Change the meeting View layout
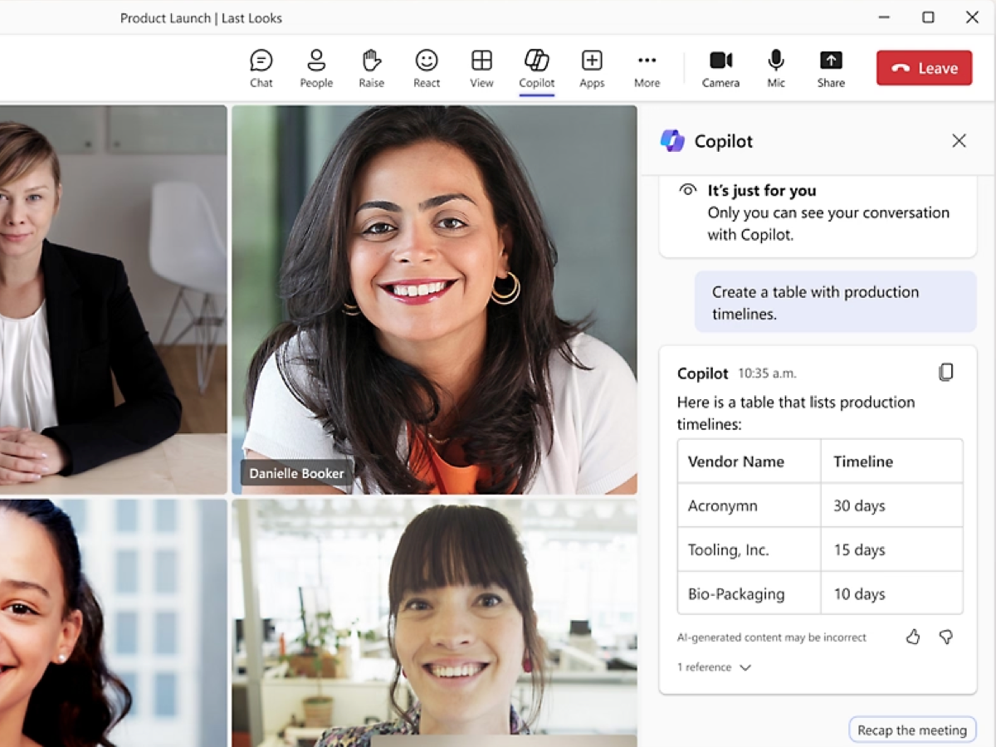Image resolution: width=996 pixels, height=747 pixels. coord(481,68)
